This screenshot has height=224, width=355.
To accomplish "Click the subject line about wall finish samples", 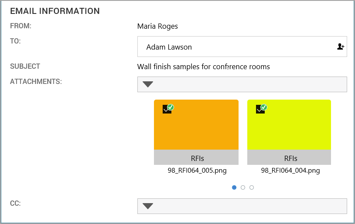I will coord(203,67).
